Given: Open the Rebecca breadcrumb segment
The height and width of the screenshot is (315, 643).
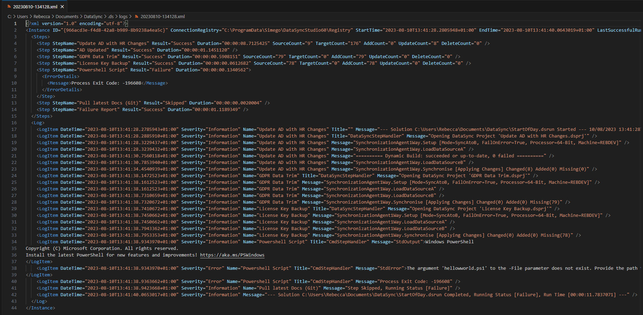Looking at the screenshot, I should [x=42, y=16].
